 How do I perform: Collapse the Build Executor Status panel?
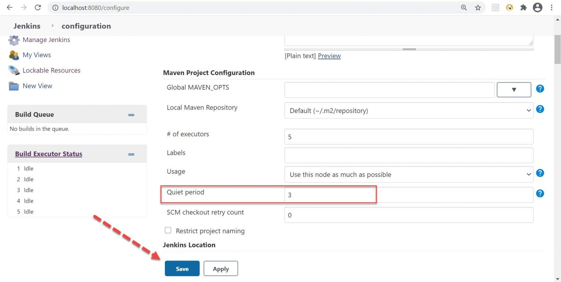click(x=131, y=154)
